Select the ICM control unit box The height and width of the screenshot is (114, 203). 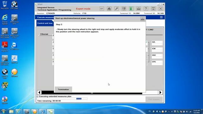pyautogui.click(x=157, y=50)
